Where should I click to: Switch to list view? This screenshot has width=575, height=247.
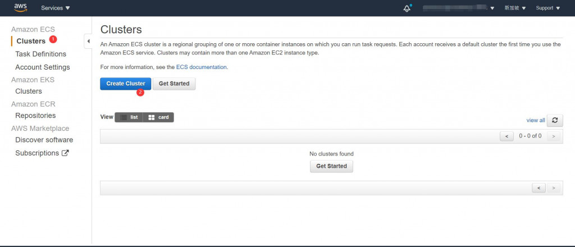click(x=129, y=117)
